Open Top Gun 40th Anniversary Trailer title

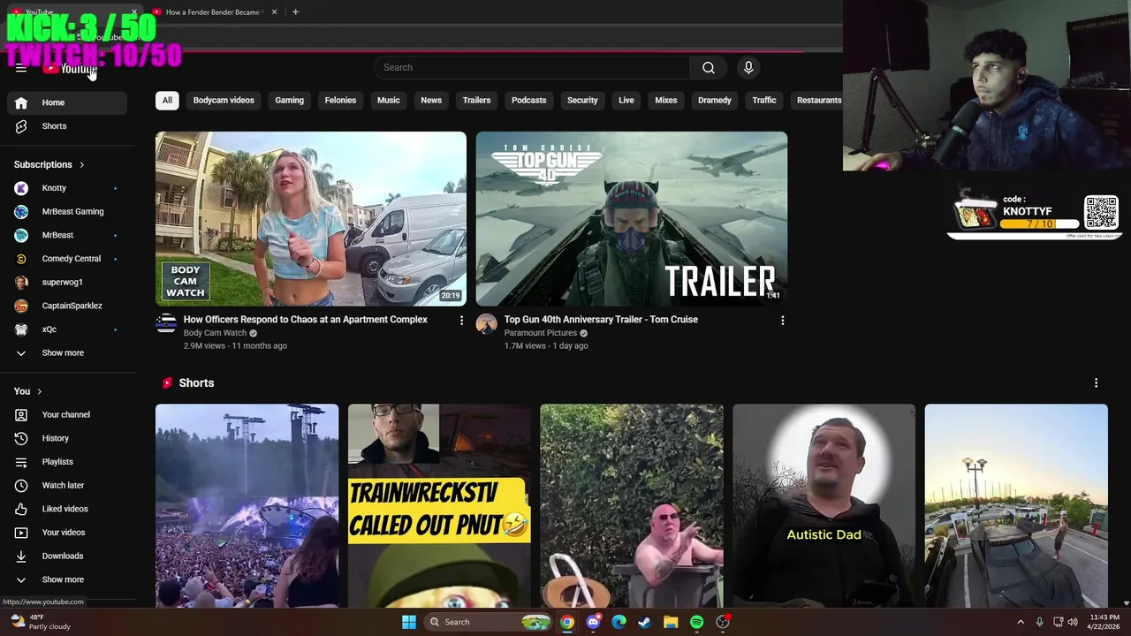coord(601,320)
